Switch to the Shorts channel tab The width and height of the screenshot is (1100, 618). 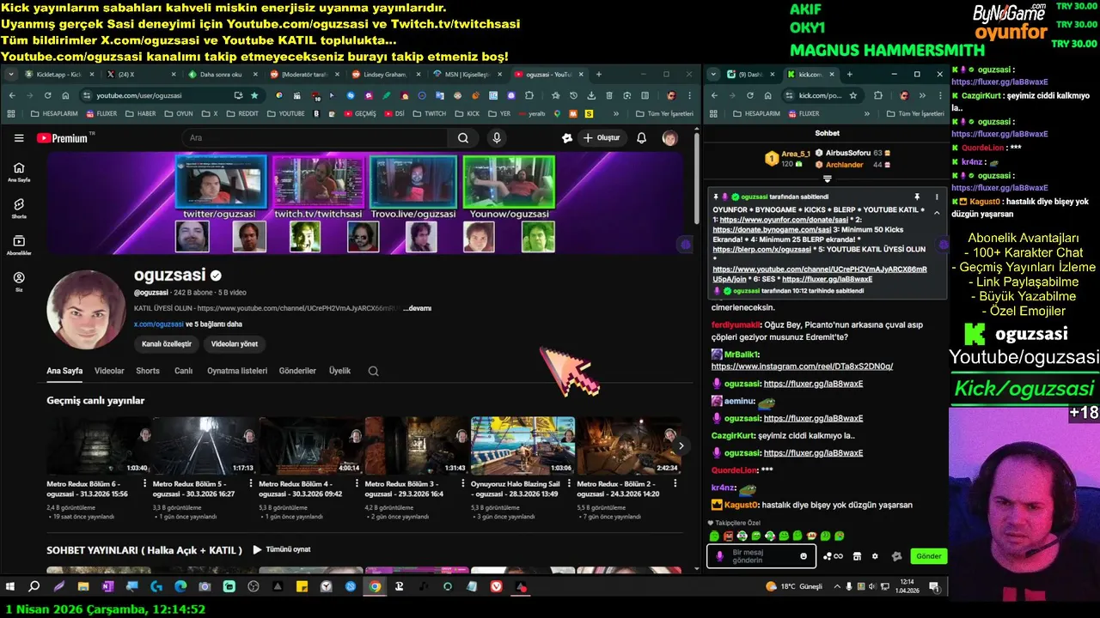tap(148, 371)
